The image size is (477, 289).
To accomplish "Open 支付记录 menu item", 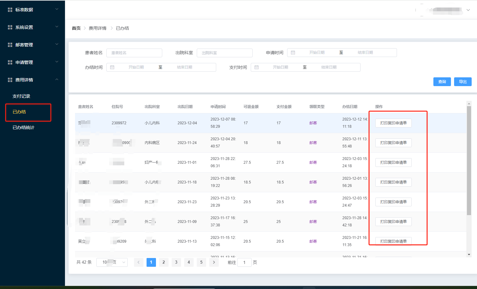I will point(21,96).
